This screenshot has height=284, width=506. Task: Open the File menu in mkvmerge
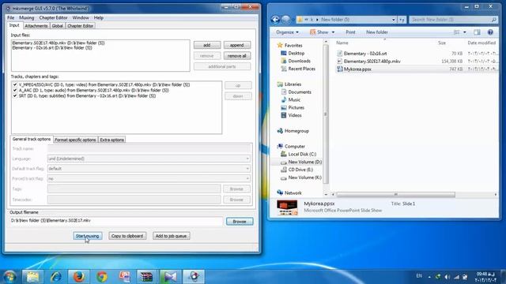click(x=10, y=17)
